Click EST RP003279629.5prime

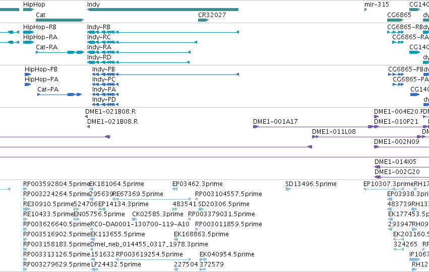pos(56,264)
